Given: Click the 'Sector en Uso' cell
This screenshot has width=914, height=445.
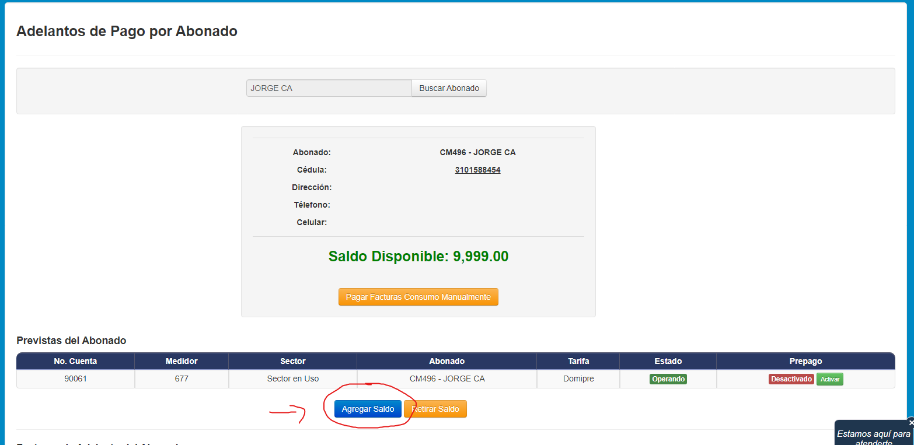Looking at the screenshot, I should click(x=293, y=379).
